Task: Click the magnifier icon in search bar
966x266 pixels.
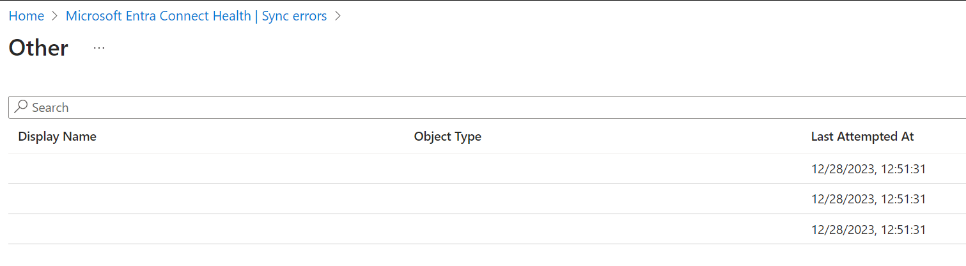Action: pyautogui.click(x=21, y=107)
